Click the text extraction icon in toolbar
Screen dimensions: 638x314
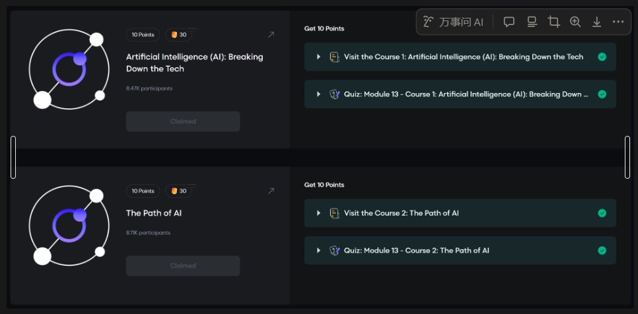(532, 22)
